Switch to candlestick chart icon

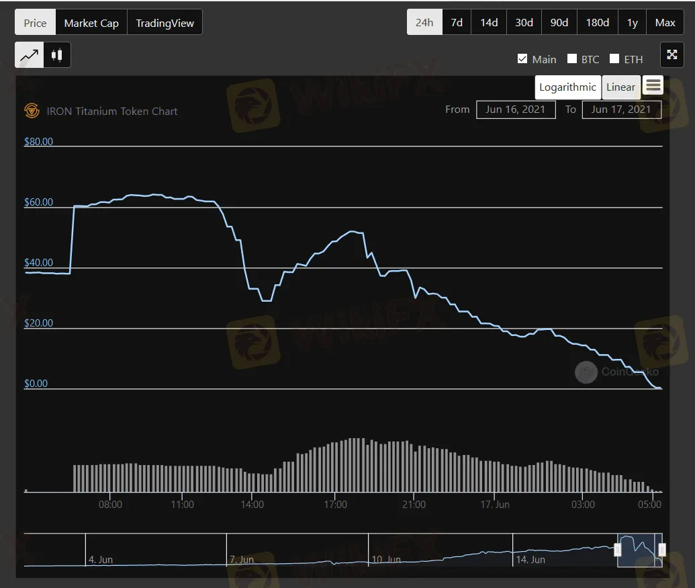point(57,55)
